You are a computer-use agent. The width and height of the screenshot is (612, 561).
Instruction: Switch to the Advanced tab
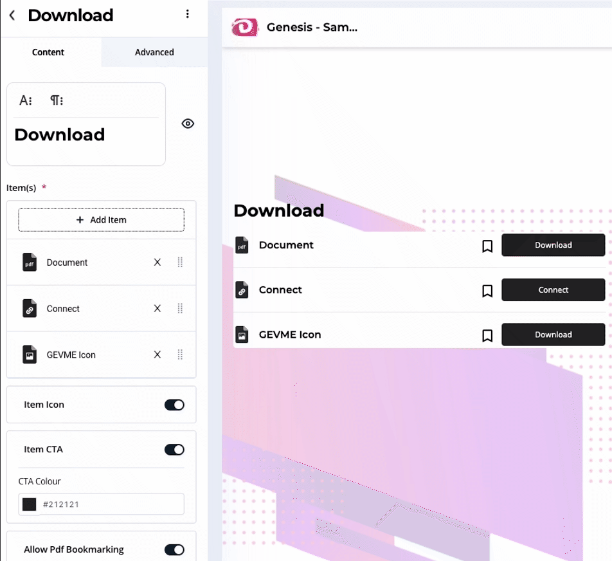pyautogui.click(x=154, y=52)
